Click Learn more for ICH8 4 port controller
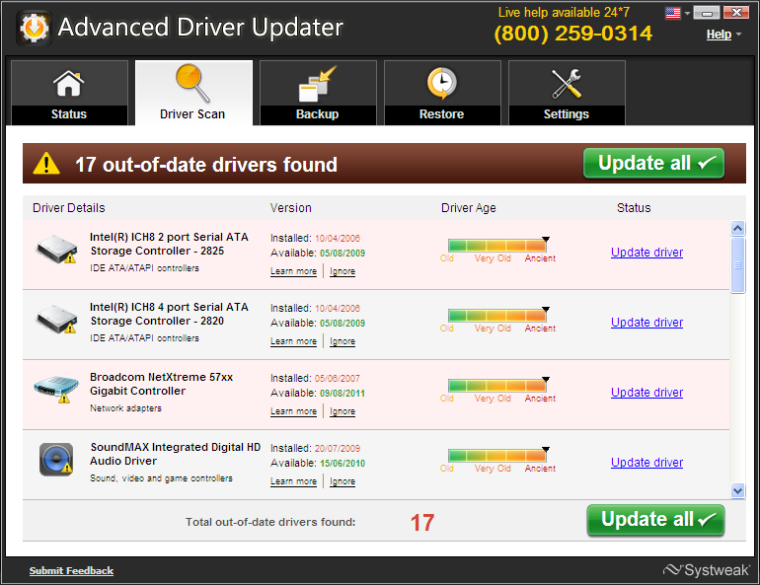 (x=293, y=341)
